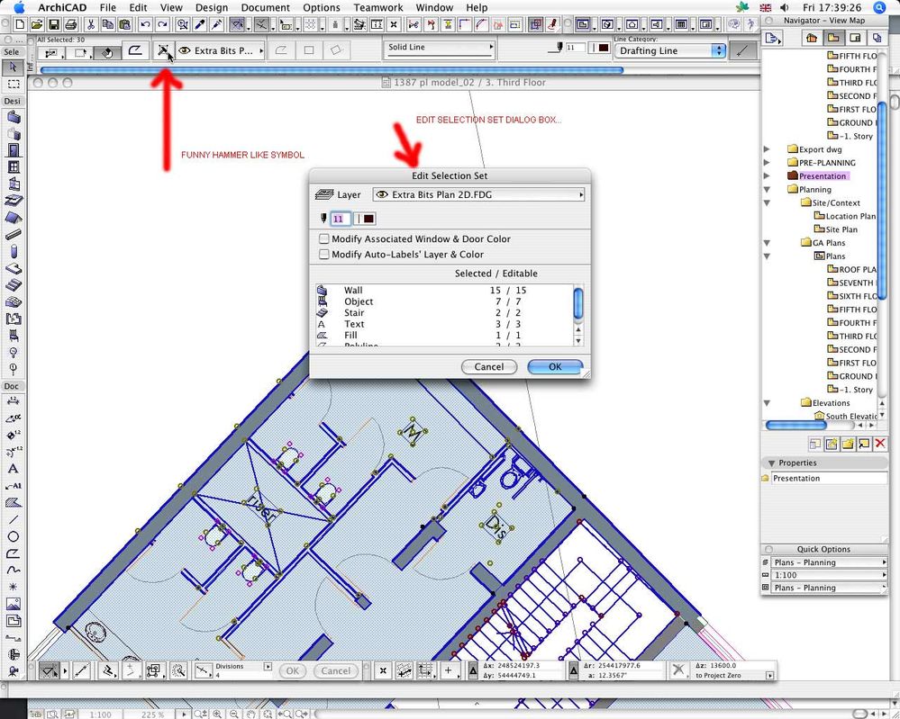
Task: Collapse the Site/Context folder
Action: pyautogui.click(x=767, y=202)
